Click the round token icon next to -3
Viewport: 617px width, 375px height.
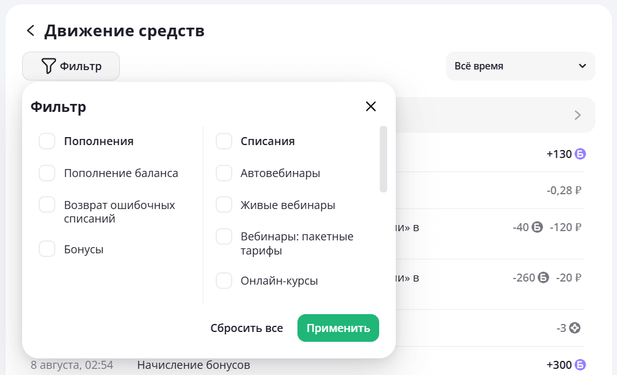(x=575, y=328)
